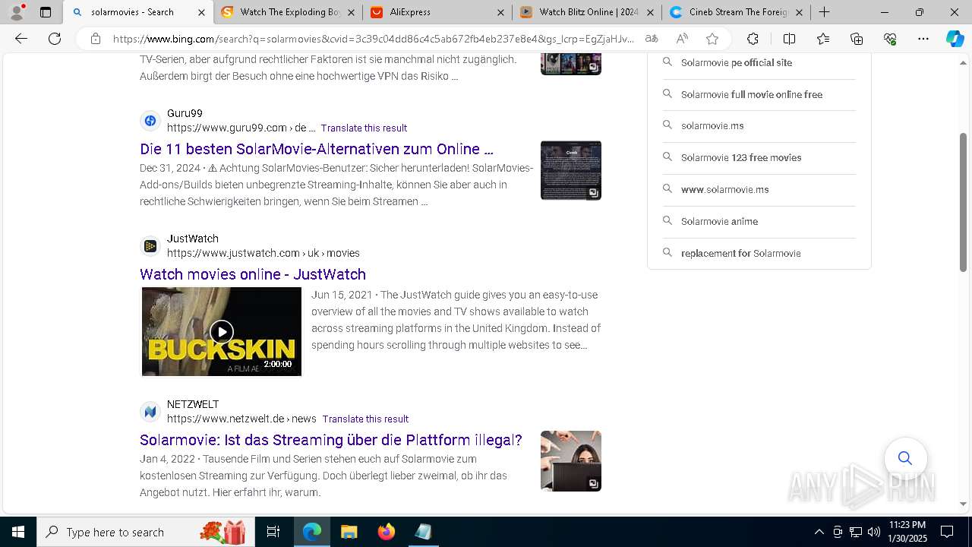The height and width of the screenshot is (547, 972).
Task: Open Task View on the taskbar
Action: [273, 532]
